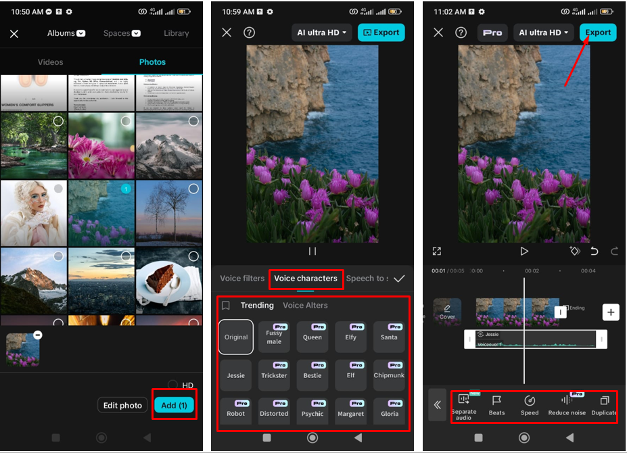Select the snowy mountain photo circle
This screenshot has height=453, width=627.
click(x=193, y=121)
